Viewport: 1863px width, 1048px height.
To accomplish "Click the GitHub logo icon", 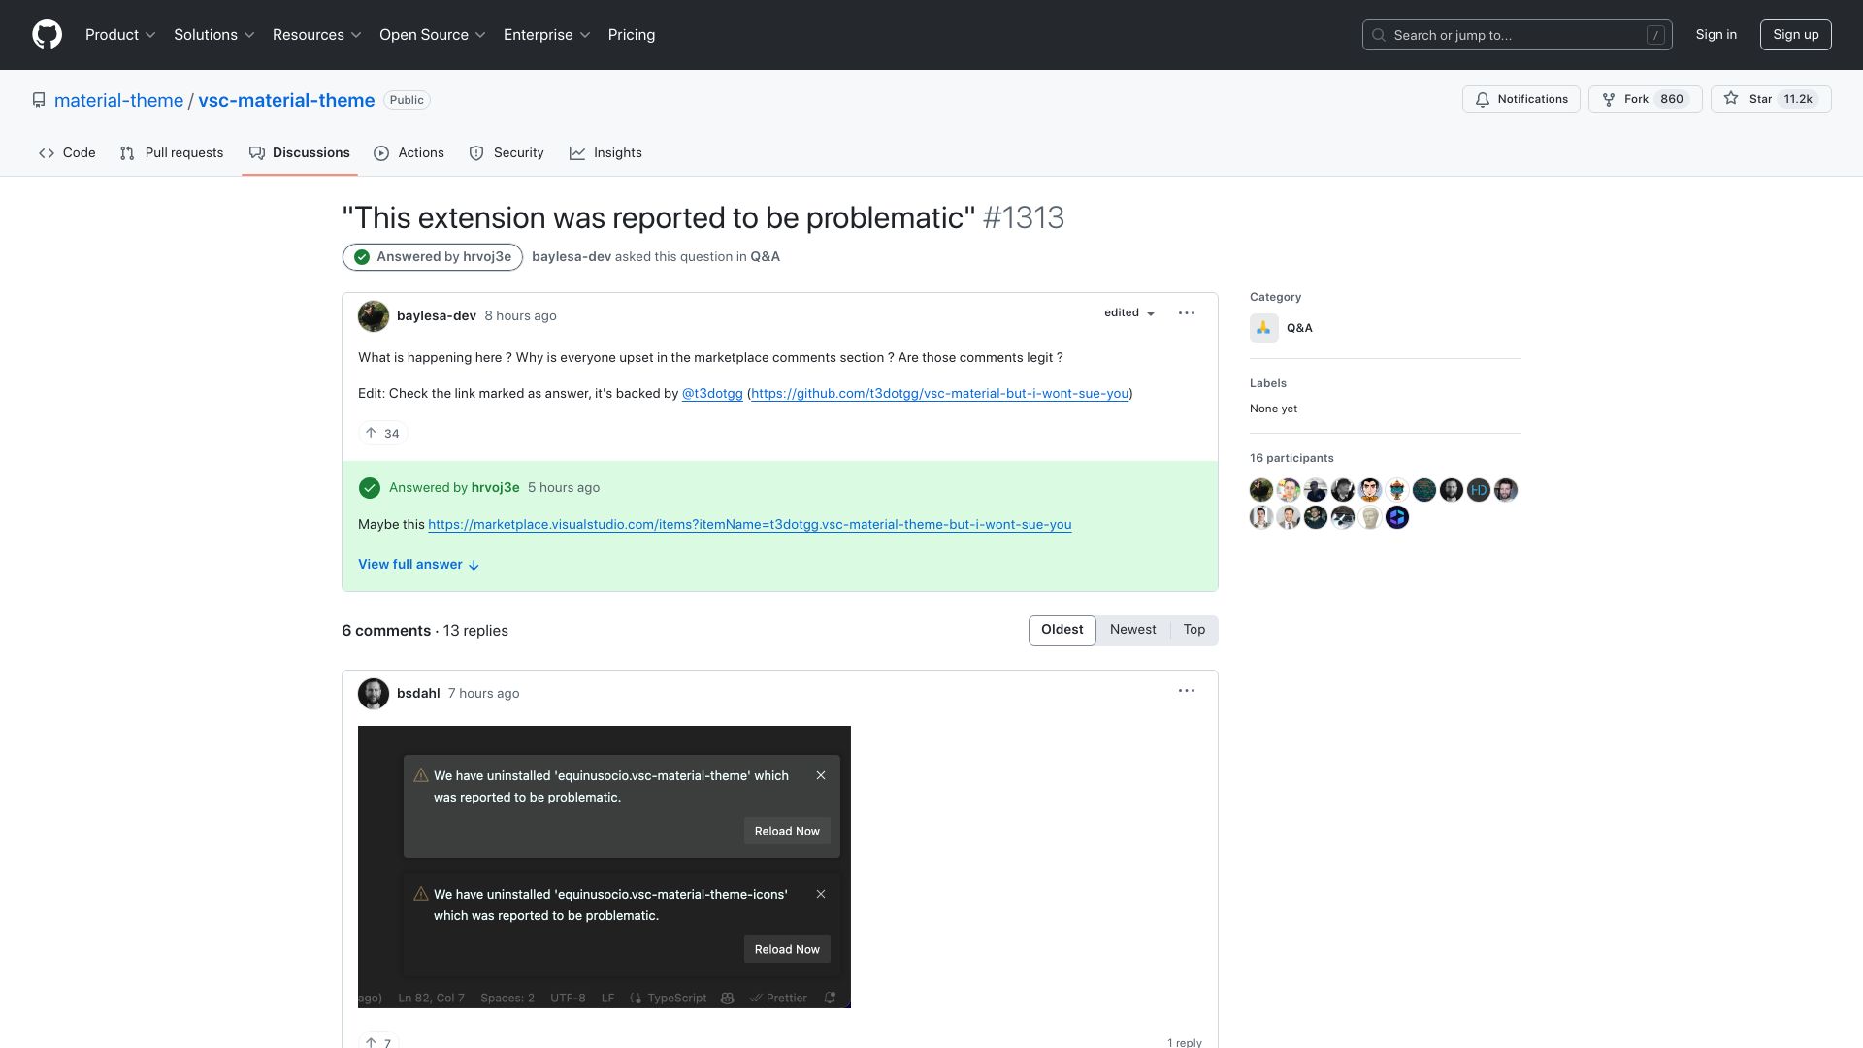I will 47,35.
